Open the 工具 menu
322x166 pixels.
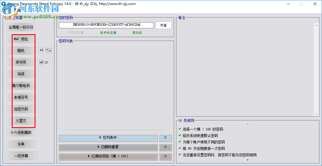pyautogui.click(x=17, y=10)
